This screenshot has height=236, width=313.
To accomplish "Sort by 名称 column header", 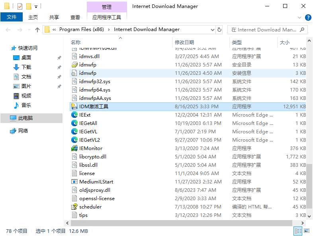I will [76, 42].
